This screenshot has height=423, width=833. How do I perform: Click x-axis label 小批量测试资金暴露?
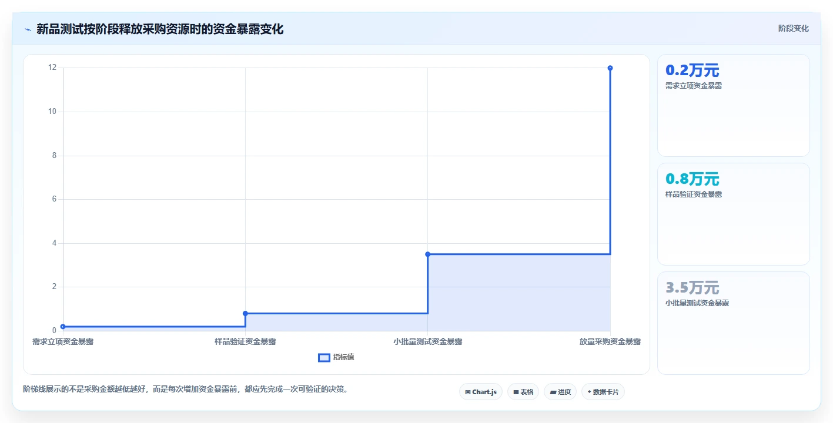pos(427,341)
